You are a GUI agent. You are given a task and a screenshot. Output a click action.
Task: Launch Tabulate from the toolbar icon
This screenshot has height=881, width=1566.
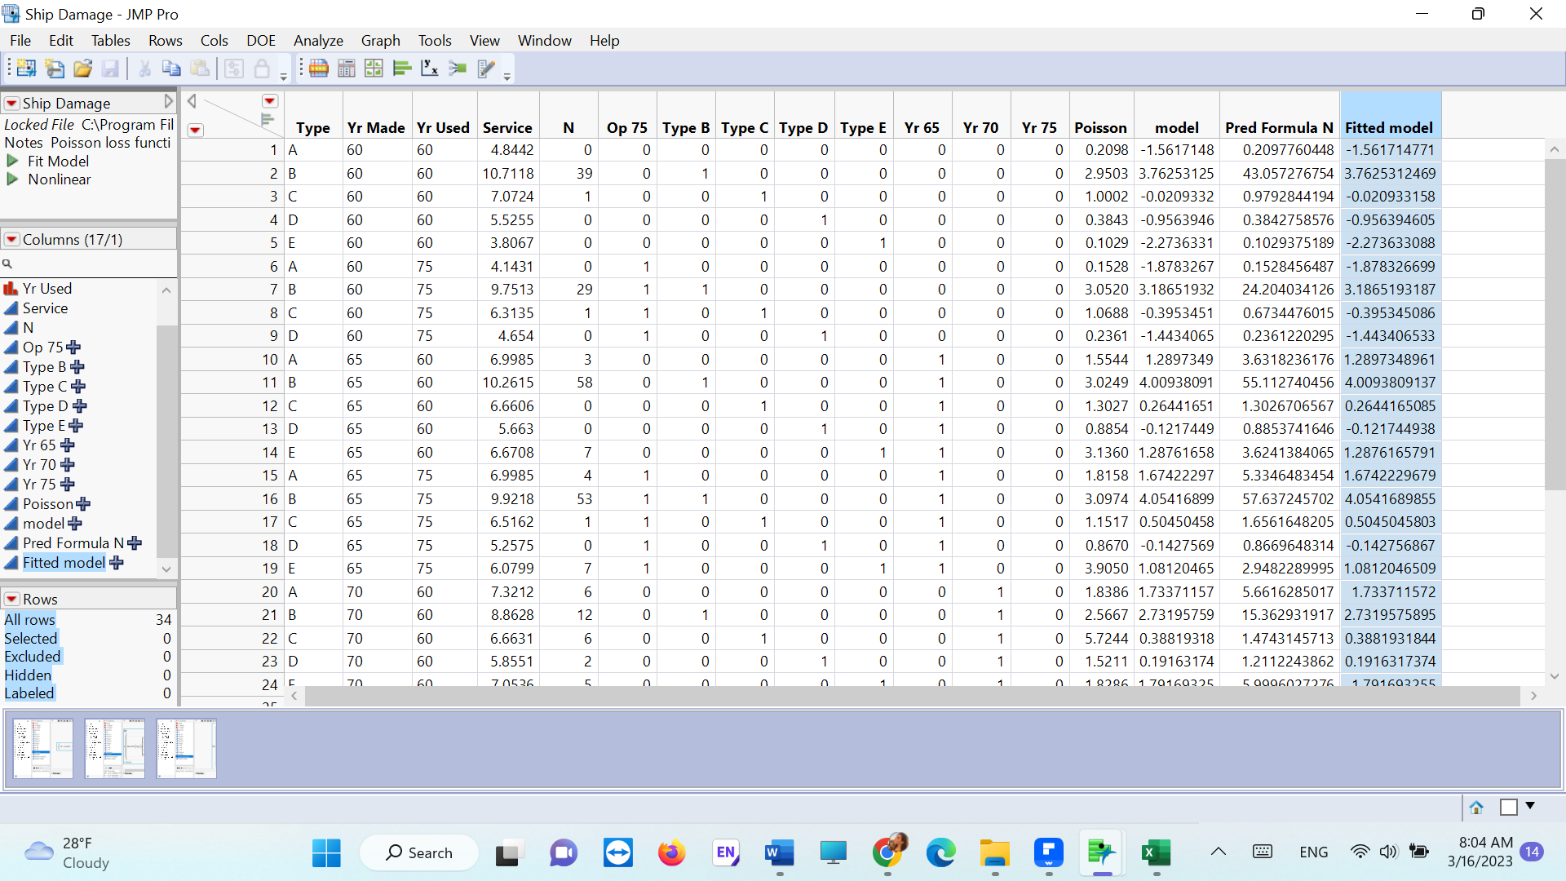346,69
